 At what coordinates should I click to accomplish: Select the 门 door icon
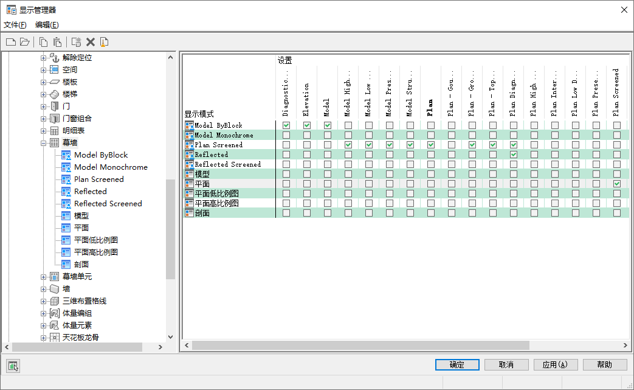point(55,106)
